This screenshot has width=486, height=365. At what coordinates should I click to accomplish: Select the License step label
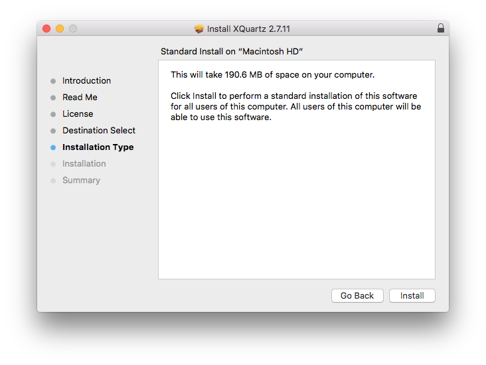pyautogui.click(x=78, y=114)
